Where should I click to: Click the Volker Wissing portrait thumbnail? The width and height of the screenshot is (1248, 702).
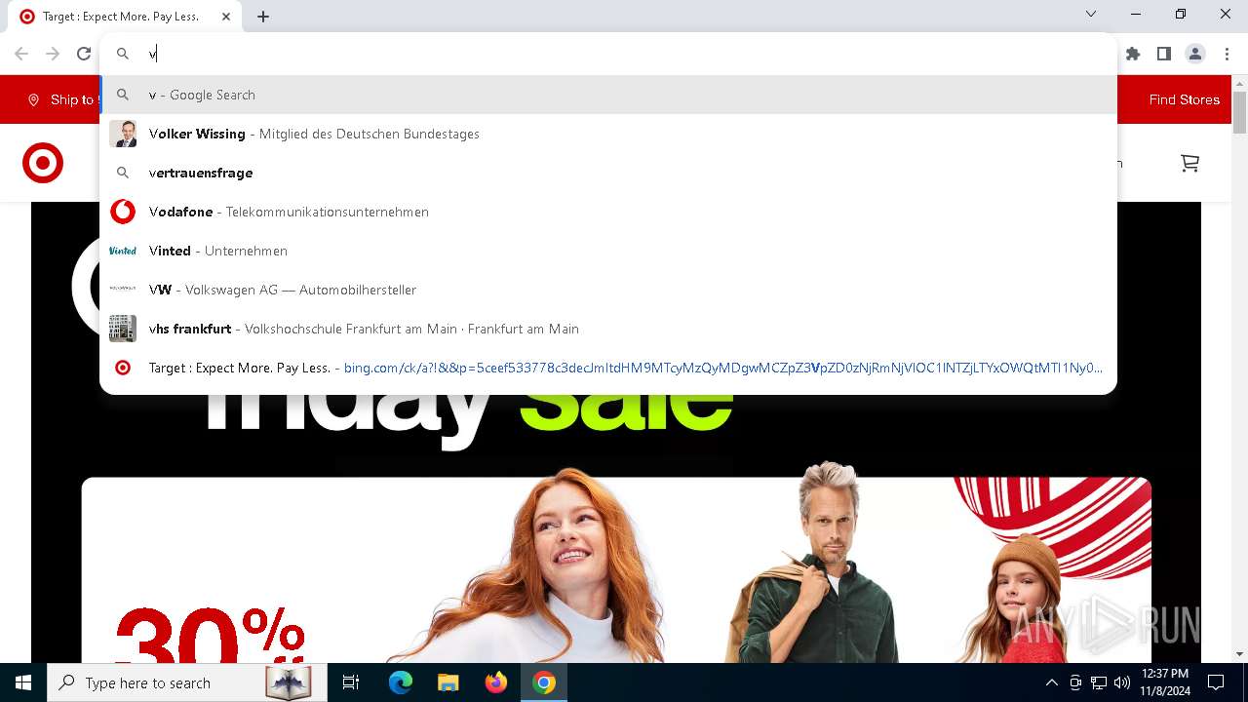coord(123,134)
